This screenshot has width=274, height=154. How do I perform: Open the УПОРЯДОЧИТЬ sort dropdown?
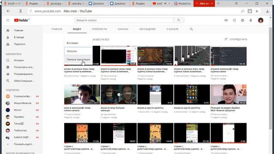(236, 39)
